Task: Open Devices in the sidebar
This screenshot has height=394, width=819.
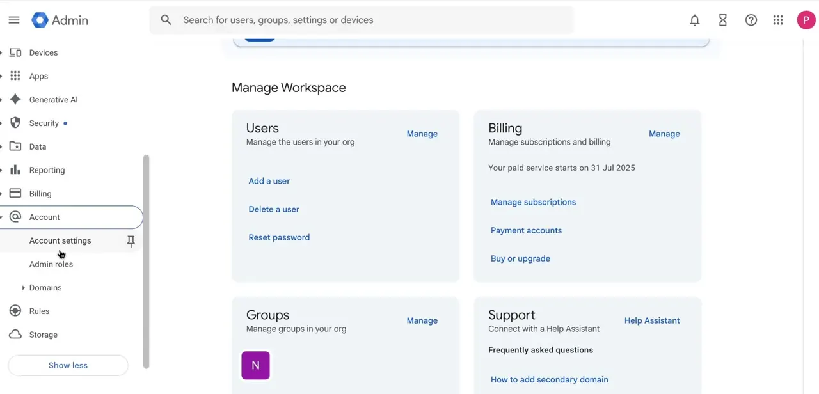Action: point(44,52)
